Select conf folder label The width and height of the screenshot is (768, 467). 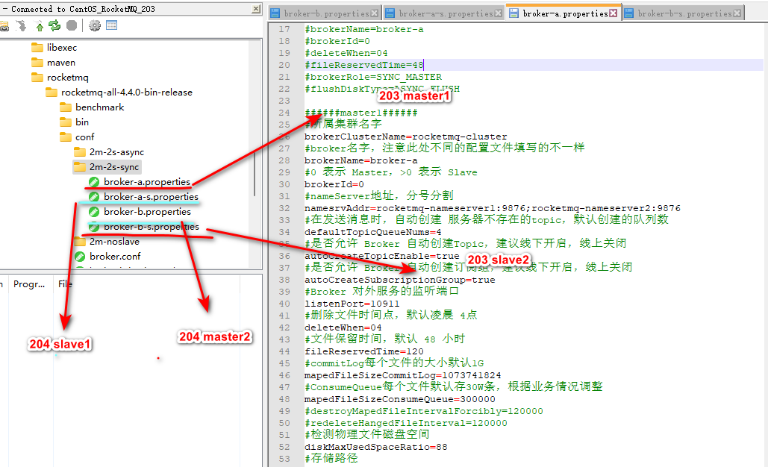(85, 137)
